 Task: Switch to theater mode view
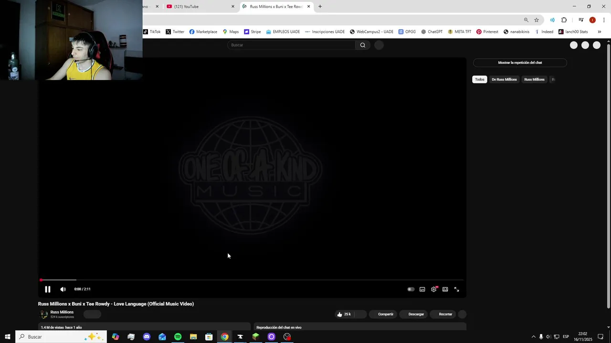(445, 289)
